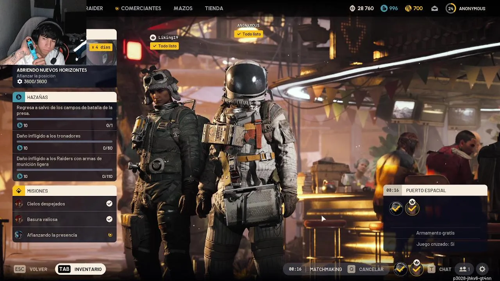Click ANONYMOUS's Todo listo ready tag
Image resolution: width=500 pixels, height=281 pixels.
(248, 34)
